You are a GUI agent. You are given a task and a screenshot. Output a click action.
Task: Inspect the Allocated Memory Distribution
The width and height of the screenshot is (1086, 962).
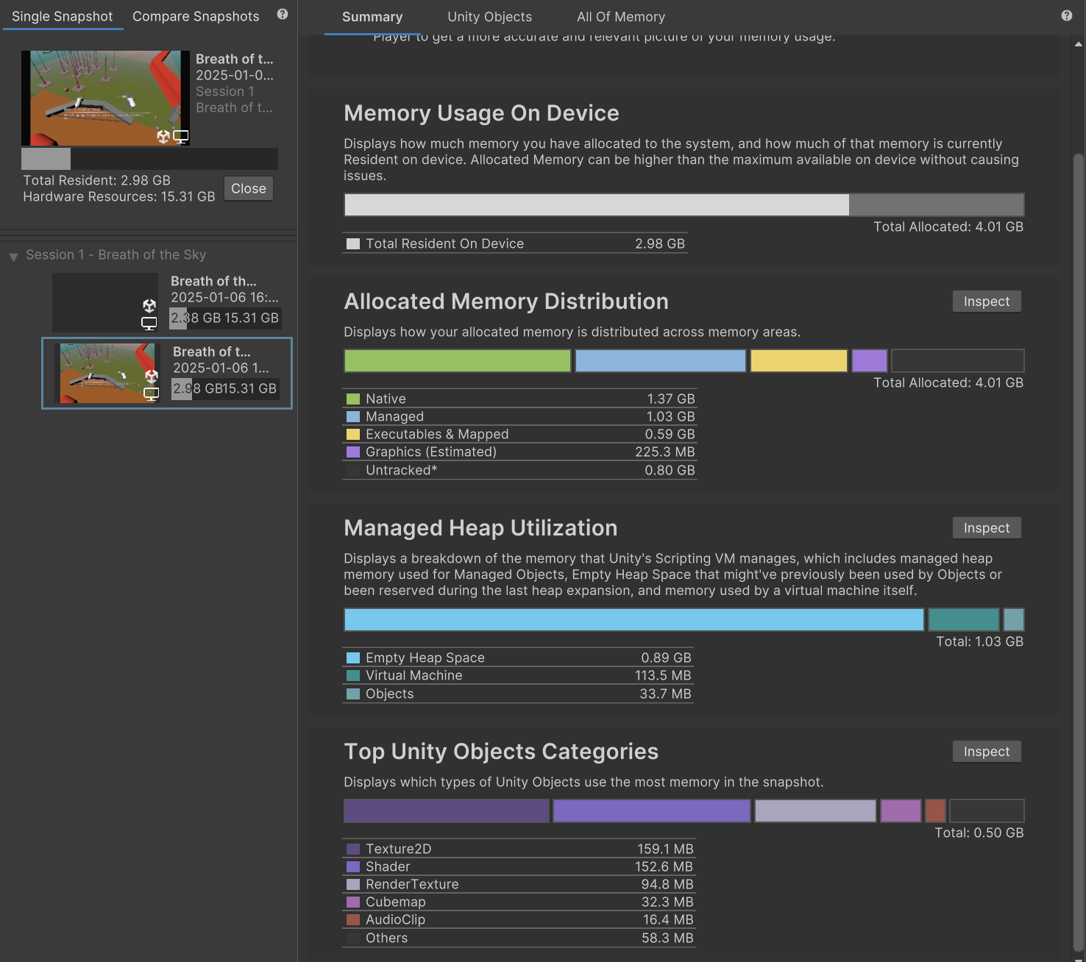[986, 301]
